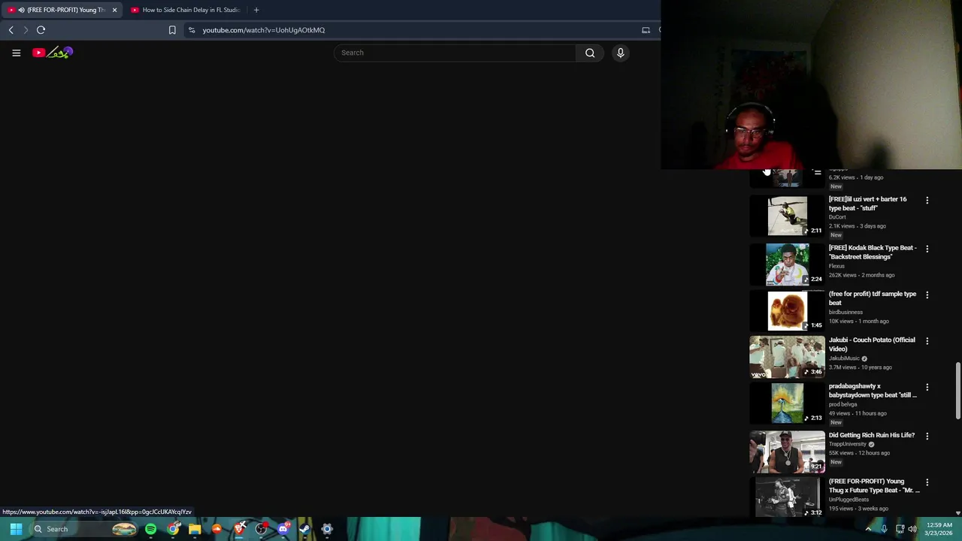
Task: Reload the current browser page
Action: pyautogui.click(x=41, y=30)
